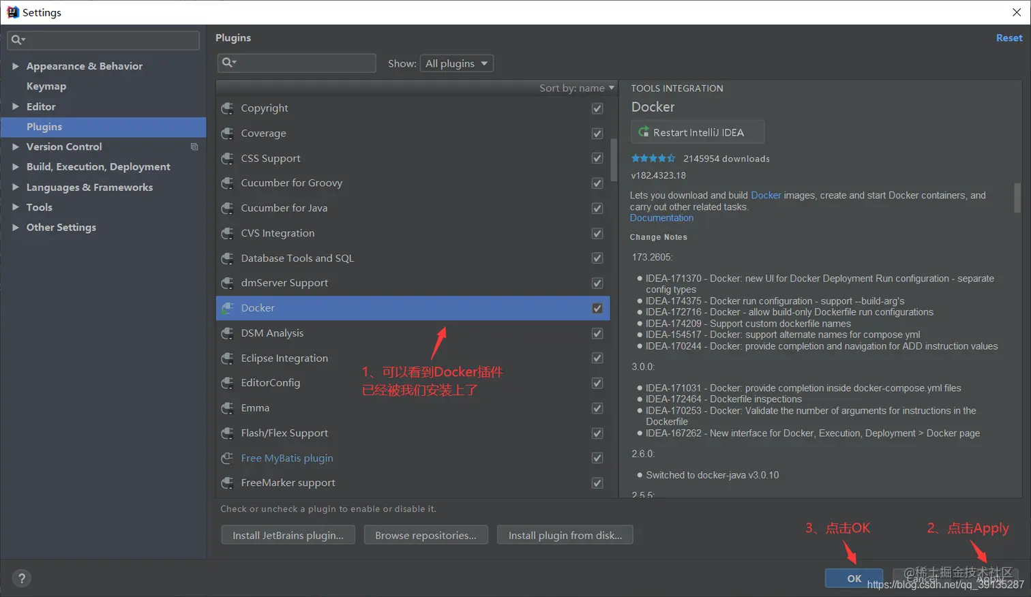1031x597 pixels.
Task: Click the Docker link in description
Action: click(x=766, y=195)
